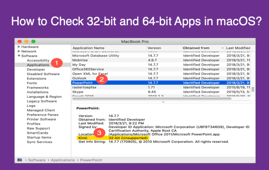Click the vertical scrollbar thumb of app list
The height and width of the screenshot is (170, 269).
[253, 89]
